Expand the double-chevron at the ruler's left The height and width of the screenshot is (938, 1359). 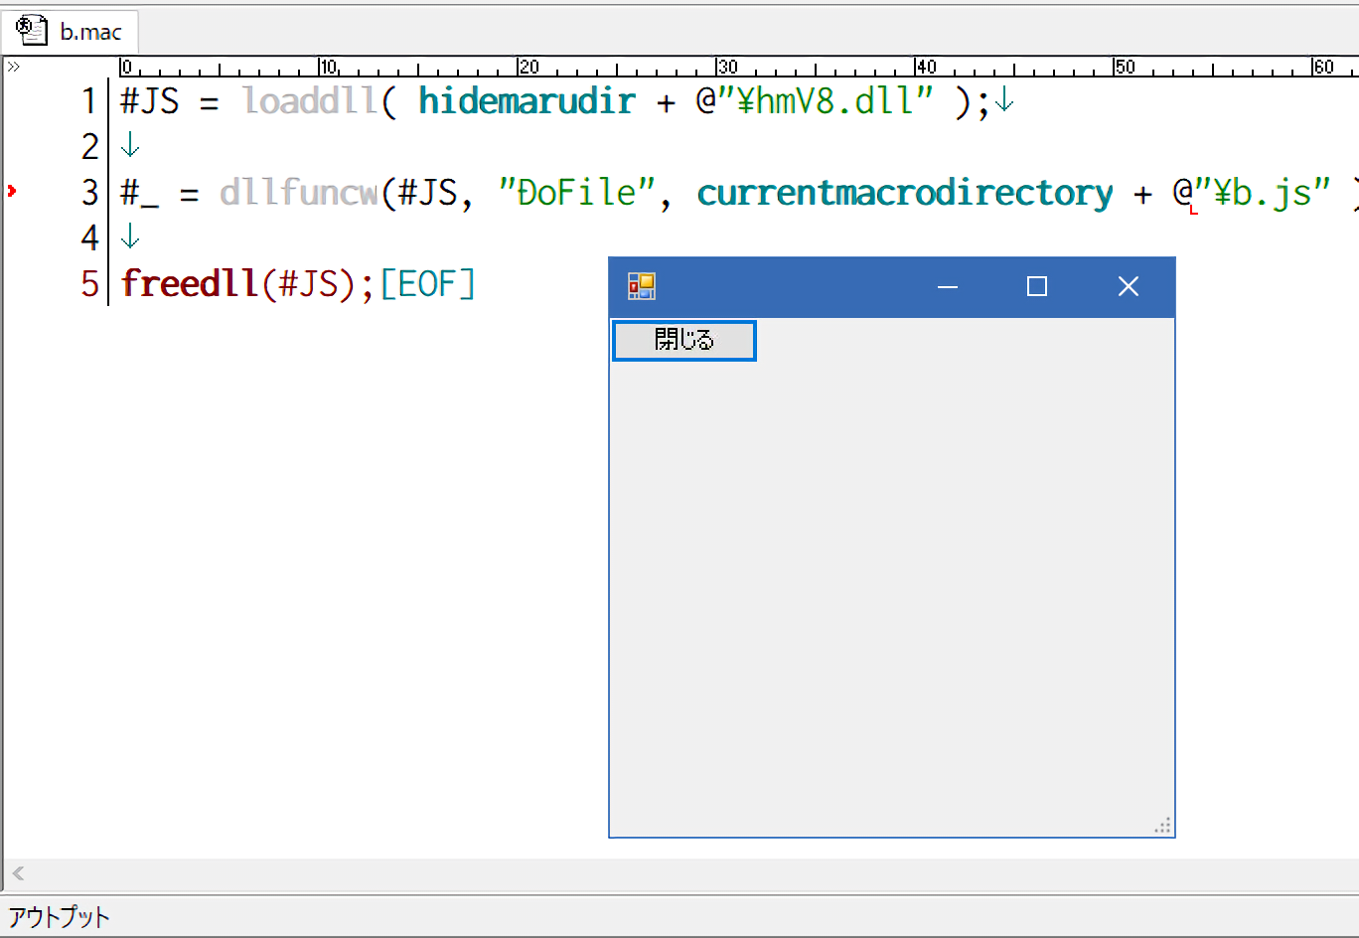14,68
